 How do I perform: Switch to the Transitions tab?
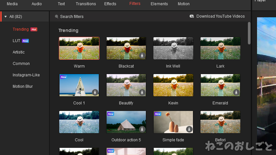click(x=86, y=4)
